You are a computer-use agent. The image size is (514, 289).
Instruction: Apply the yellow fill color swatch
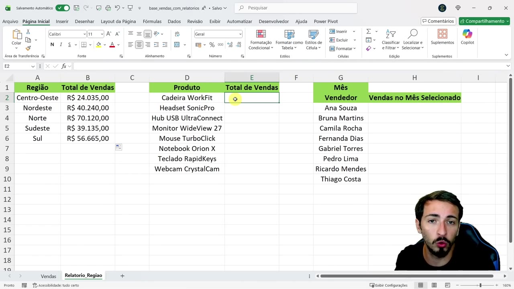(98, 45)
